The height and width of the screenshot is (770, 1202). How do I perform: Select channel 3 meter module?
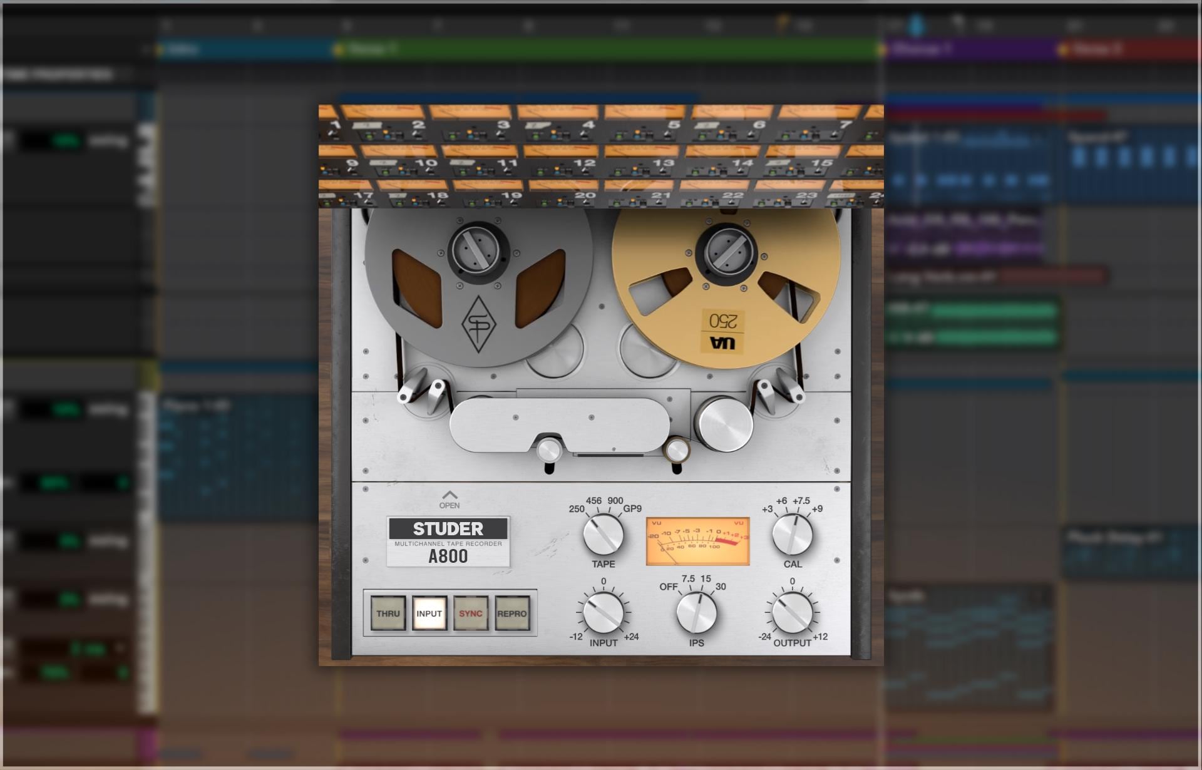(471, 123)
